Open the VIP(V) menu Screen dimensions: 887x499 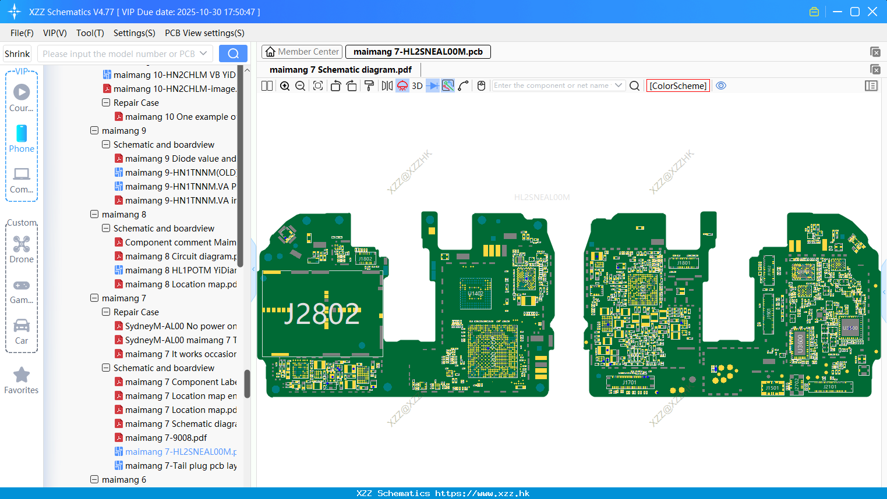tap(55, 33)
